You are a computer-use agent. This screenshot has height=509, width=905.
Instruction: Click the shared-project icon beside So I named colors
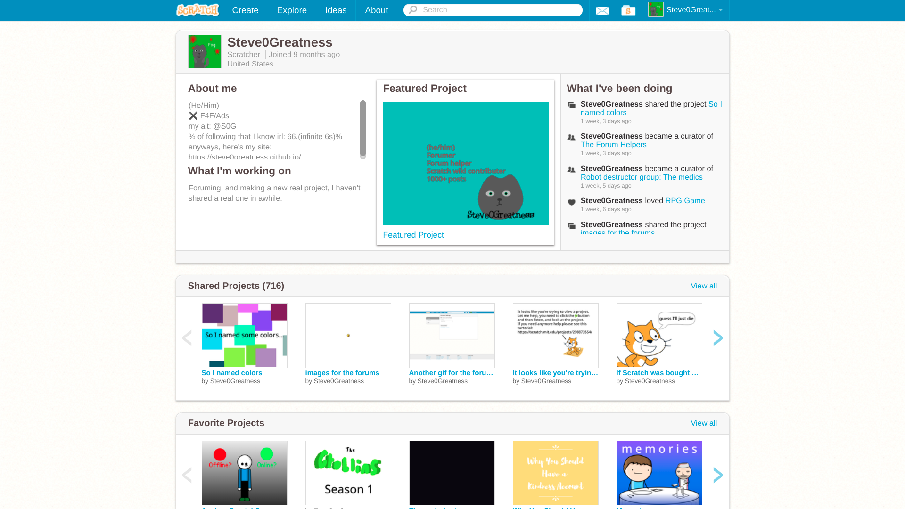[x=571, y=105]
